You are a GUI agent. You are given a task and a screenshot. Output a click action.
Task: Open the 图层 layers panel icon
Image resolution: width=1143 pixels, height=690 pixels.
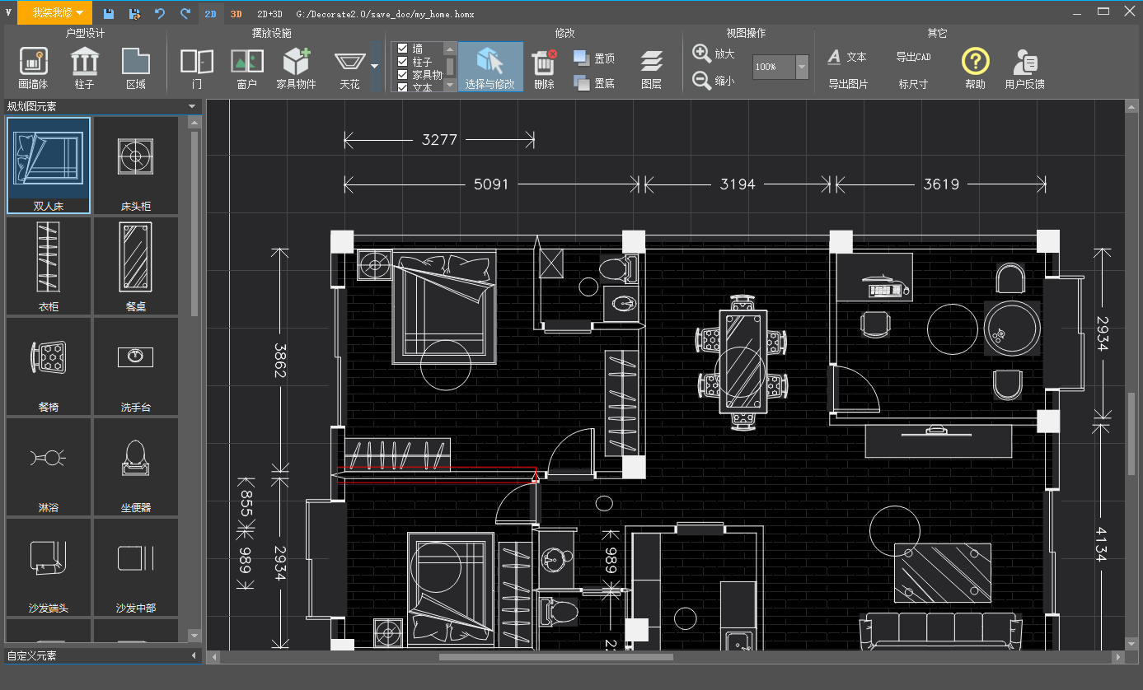coord(651,63)
